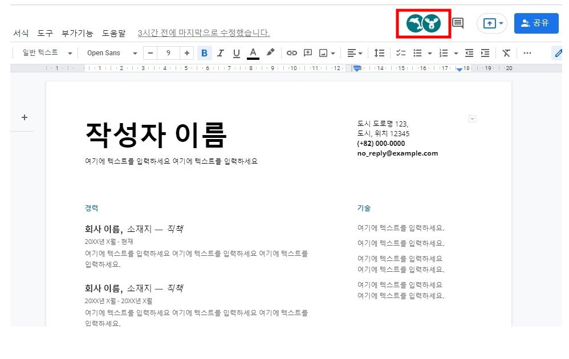Image resolution: width=569 pixels, height=359 pixels.
Task: Click the address line 도시 도로명 123,
Action: [x=383, y=124]
